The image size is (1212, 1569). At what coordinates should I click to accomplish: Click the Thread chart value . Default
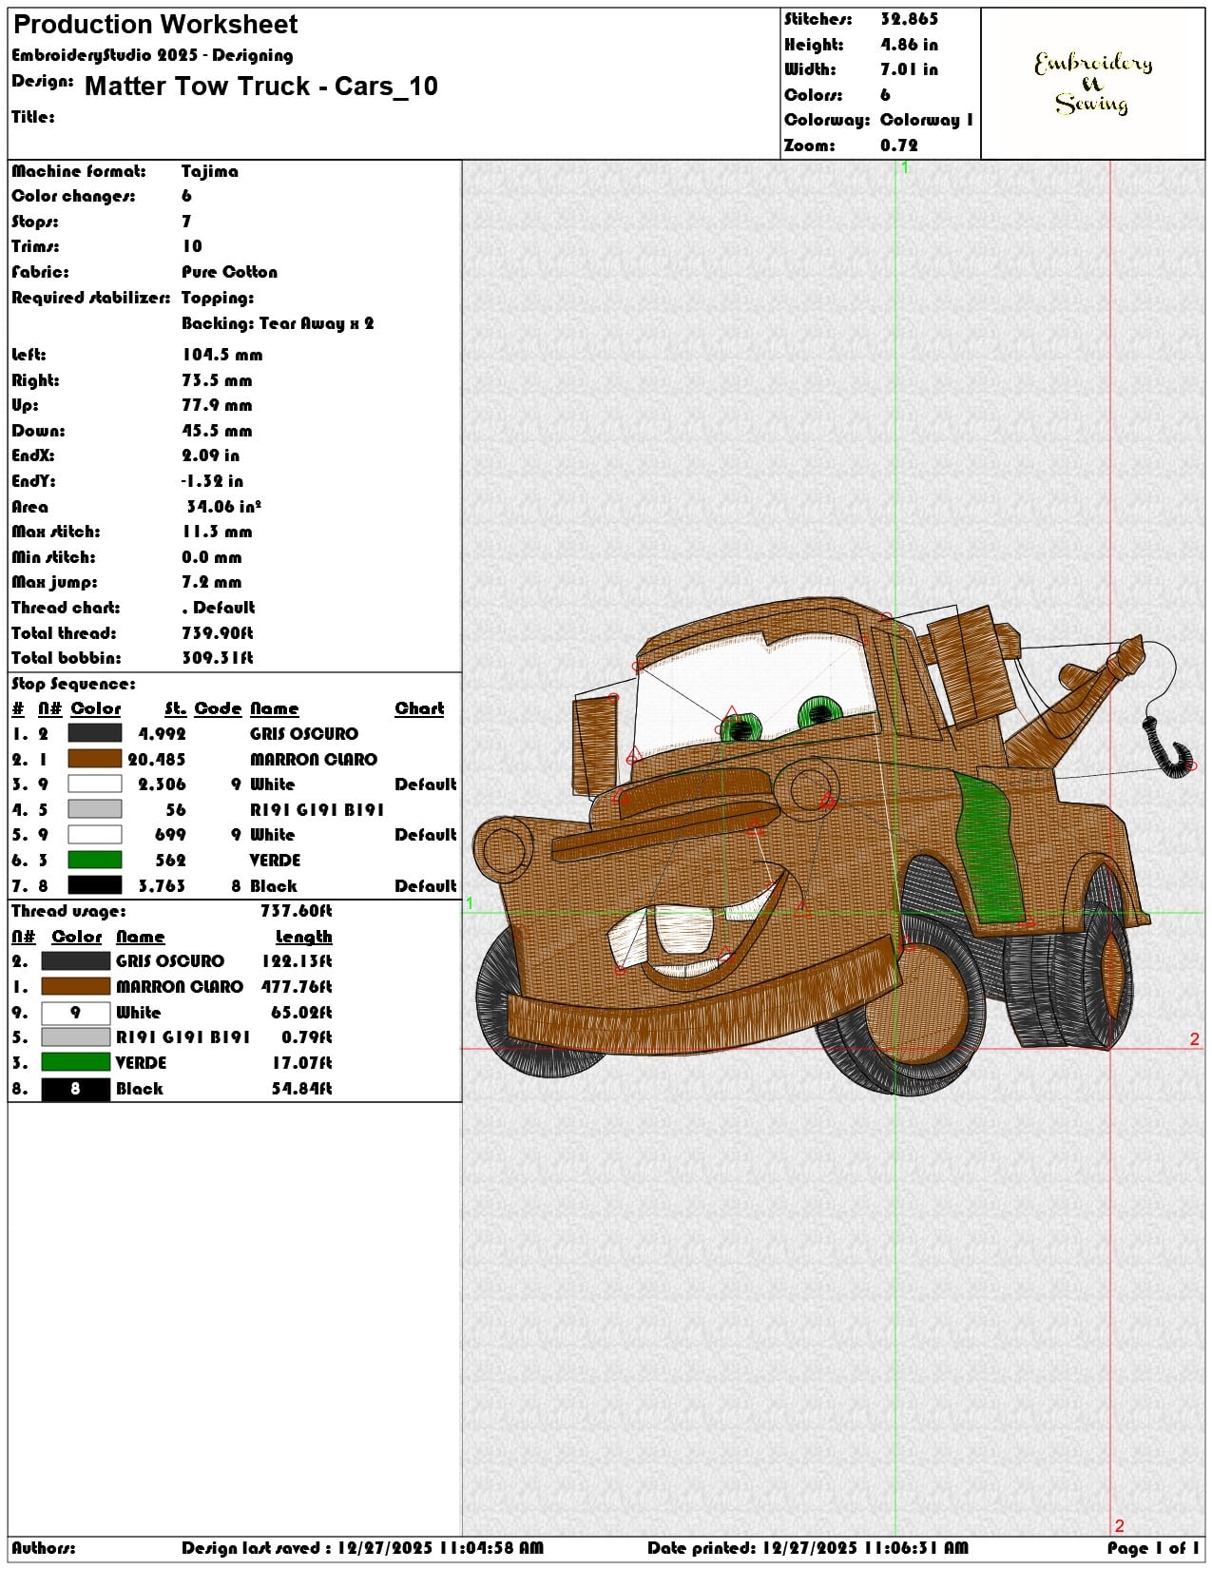pyautogui.click(x=219, y=608)
